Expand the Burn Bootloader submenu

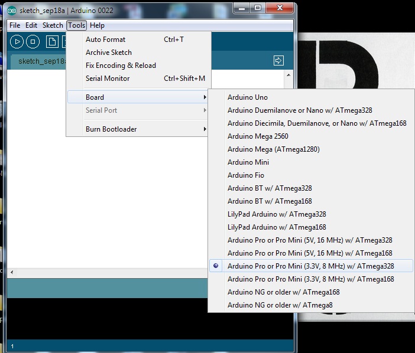click(138, 129)
